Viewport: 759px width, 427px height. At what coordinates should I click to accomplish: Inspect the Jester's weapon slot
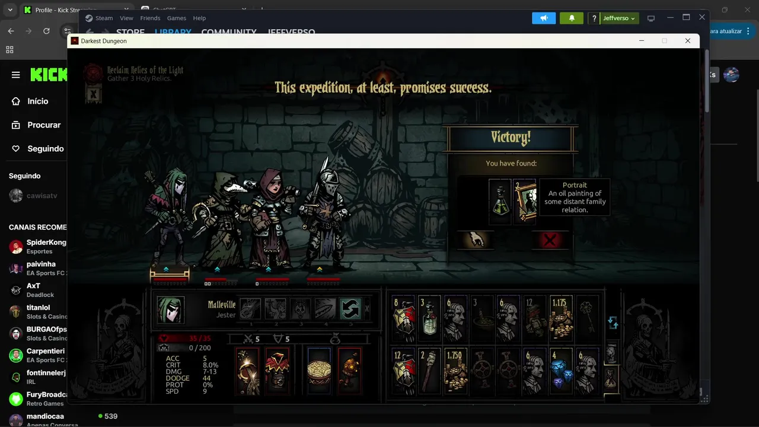(x=247, y=371)
